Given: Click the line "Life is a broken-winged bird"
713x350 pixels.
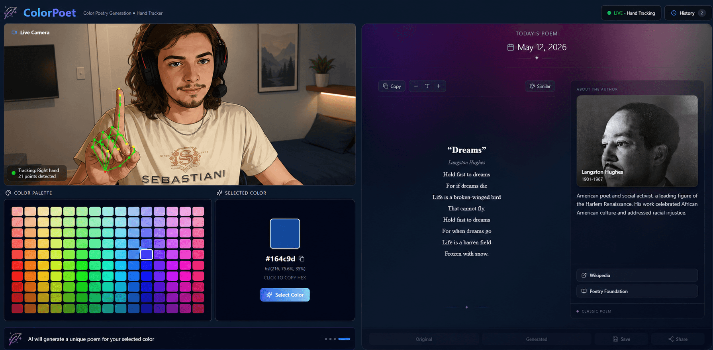Looking at the screenshot, I should pos(466,197).
